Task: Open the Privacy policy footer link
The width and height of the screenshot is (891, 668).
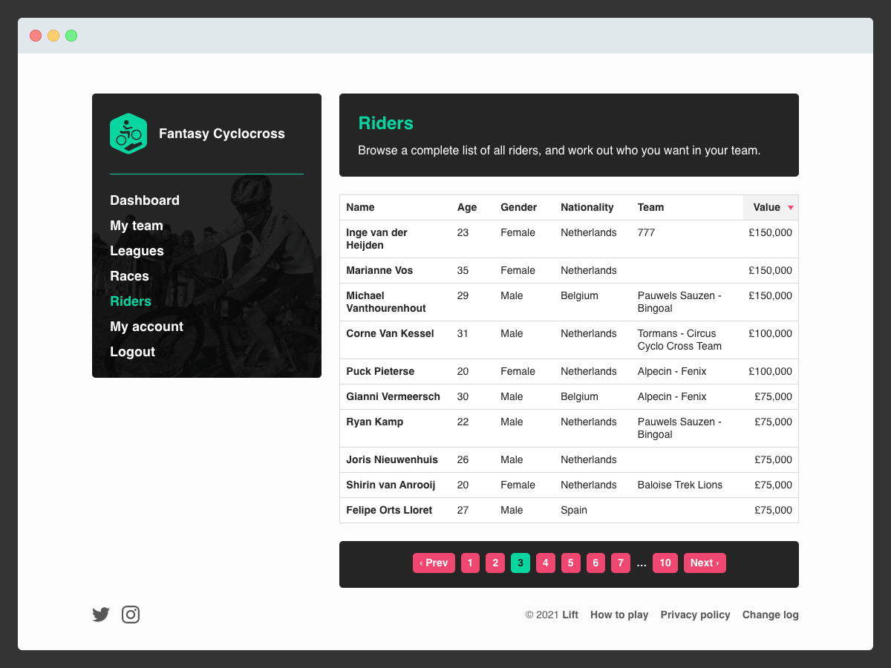Action: pyautogui.click(x=696, y=615)
